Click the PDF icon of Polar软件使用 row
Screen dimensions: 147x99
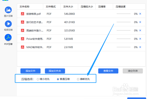tap(23, 39)
